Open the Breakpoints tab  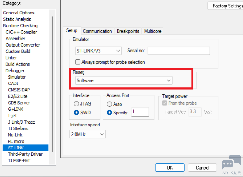pos(128,31)
